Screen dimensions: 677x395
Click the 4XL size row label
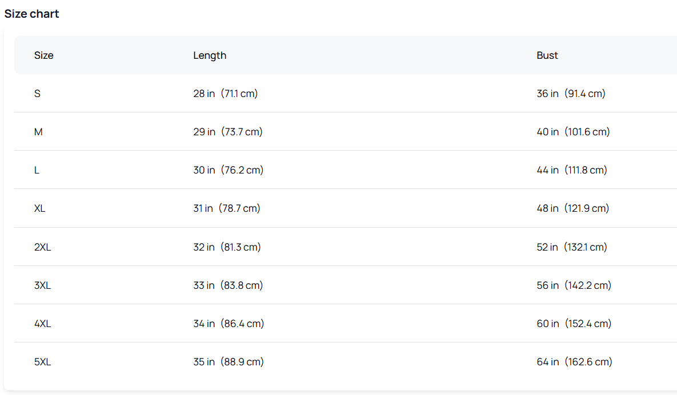click(x=42, y=324)
